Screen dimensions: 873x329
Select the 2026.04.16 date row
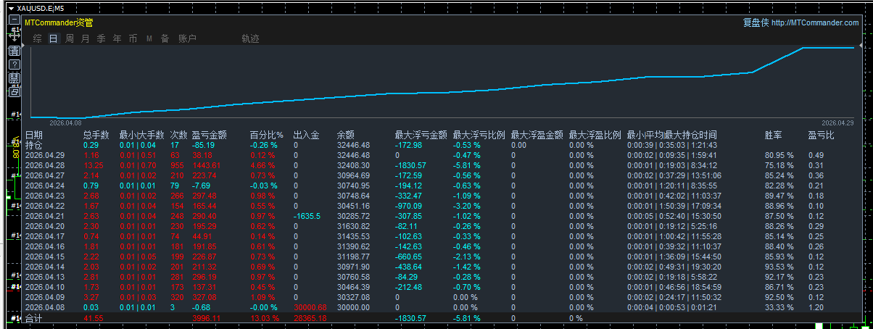45,246
